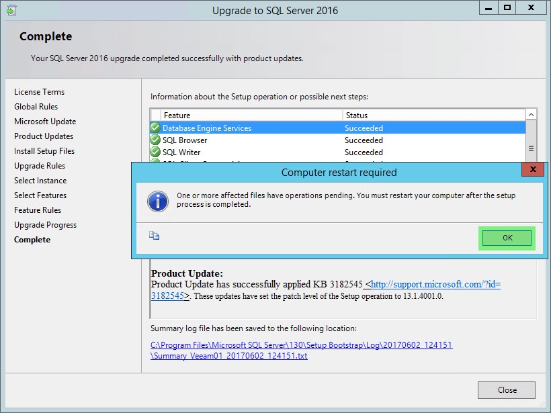Click the Status column header
This screenshot has width=551, height=413.
pyautogui.click(x=434, y=116)
